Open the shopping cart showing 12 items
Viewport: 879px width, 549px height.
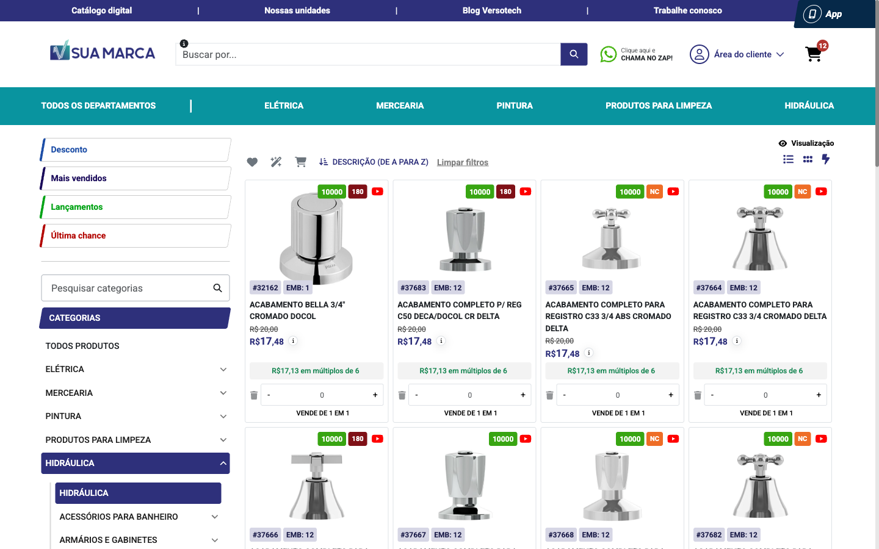coord(813,54)
